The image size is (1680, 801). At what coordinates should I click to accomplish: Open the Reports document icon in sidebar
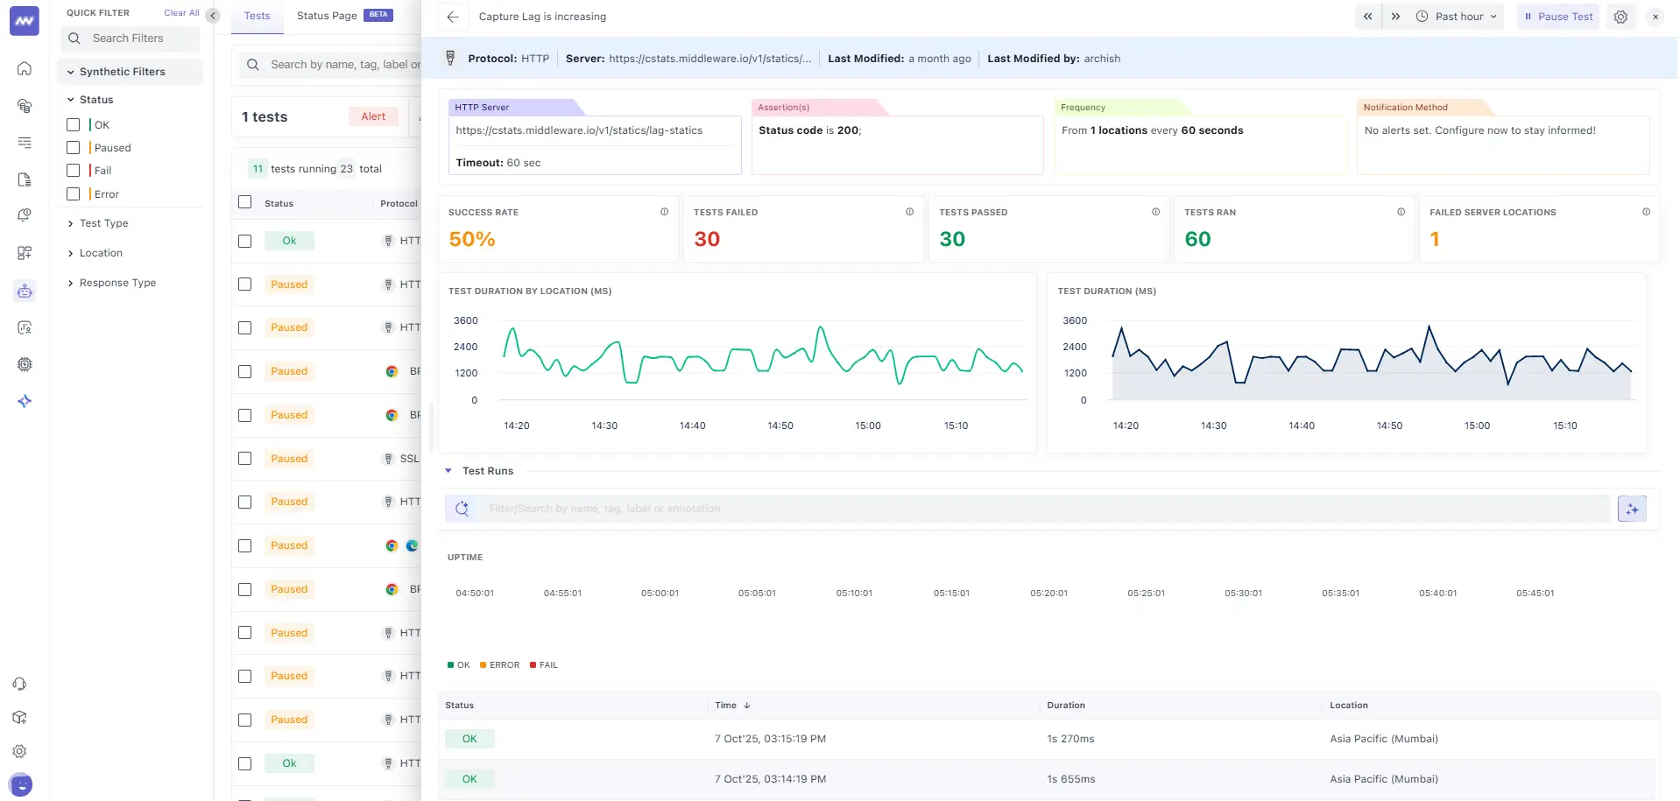pyautogui.click(x=25, y=179)
